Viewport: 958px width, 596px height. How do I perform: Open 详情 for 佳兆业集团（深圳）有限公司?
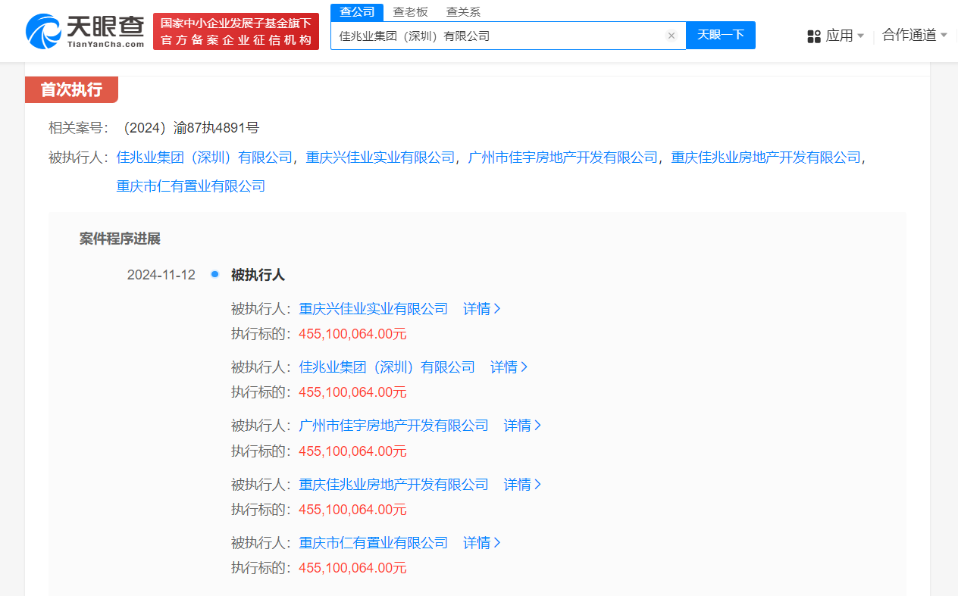pos(509,367)
